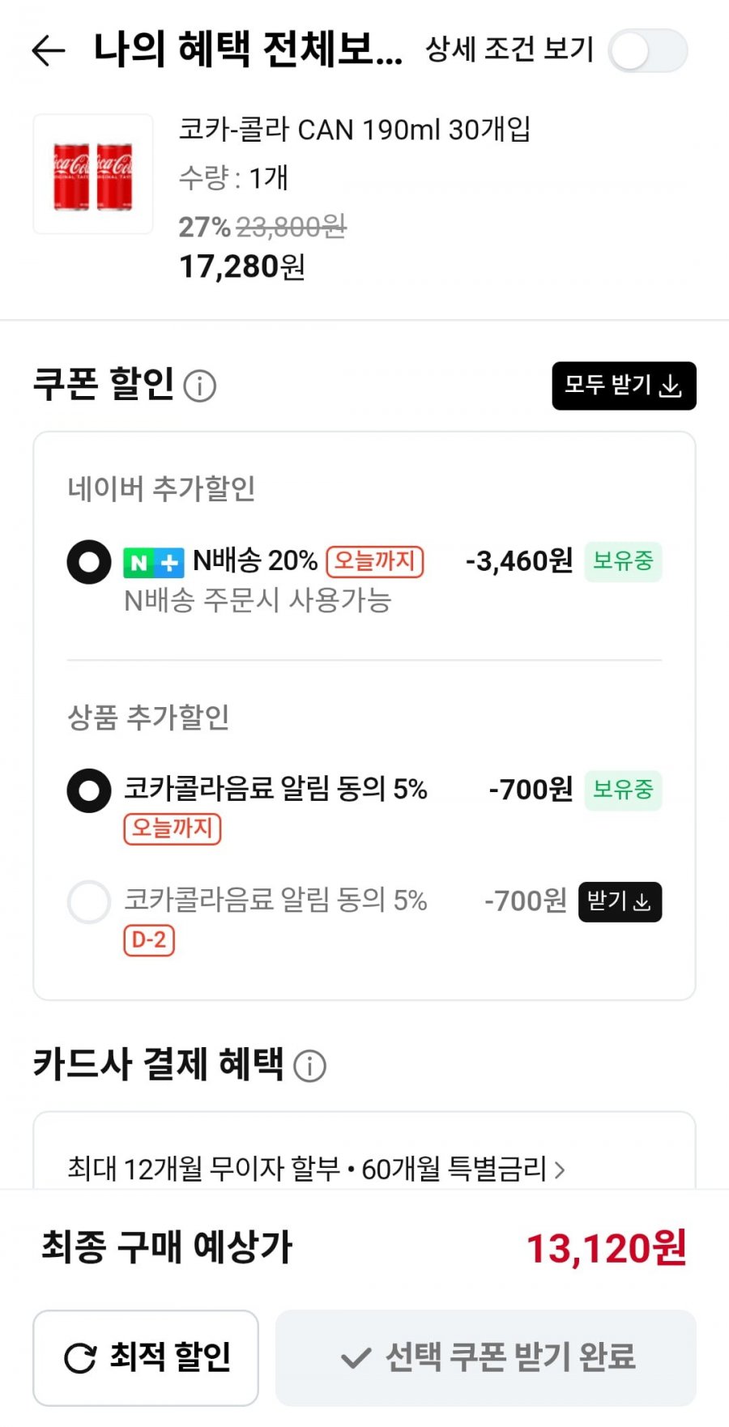The width and height of the screenshot is (729, 1427).
Task: Expand 최대 12개월 무이자 할부 details
Action: (x=316, y=1169)
